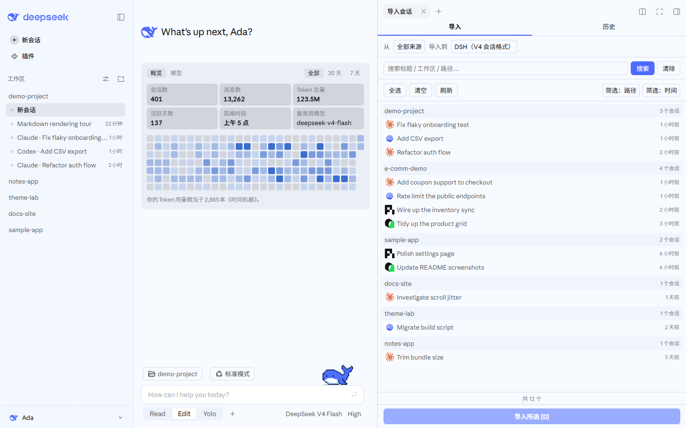Toggle split view layout icon
Image resolution: width=686 pixels, height=428 pixels.
[642, 11]
